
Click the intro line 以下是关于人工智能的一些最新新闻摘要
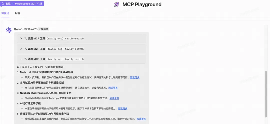click(41, 67)
